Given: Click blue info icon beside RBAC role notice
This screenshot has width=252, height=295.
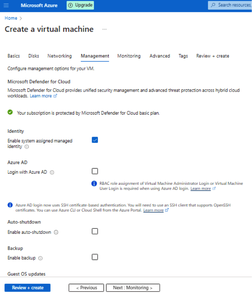Looking at the screenshot, I should tap(94, 184).
